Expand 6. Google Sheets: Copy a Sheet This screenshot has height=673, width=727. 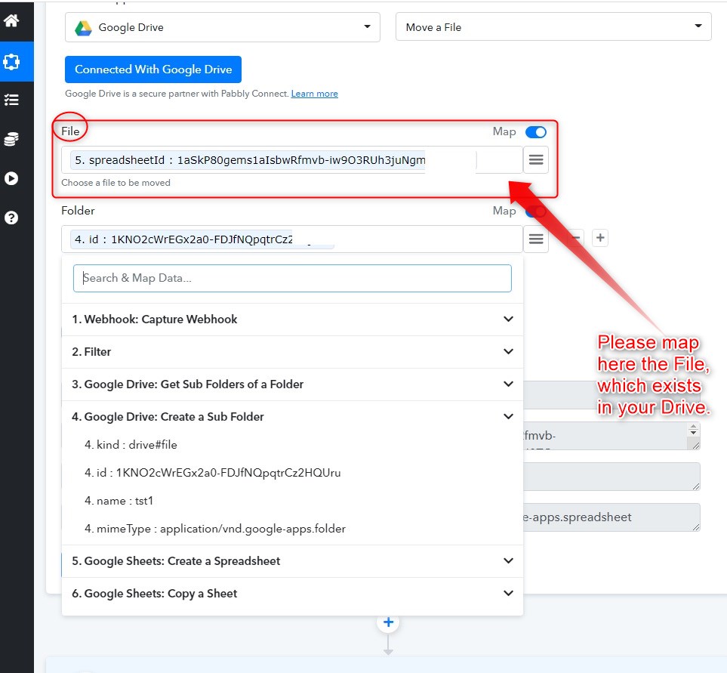tap(293, 593)
